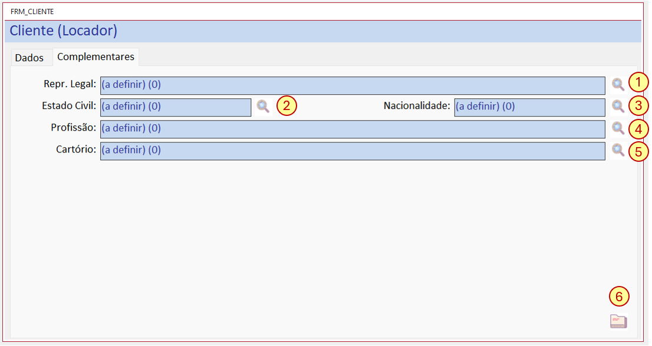Click the 'Estado Civil:' label
652x346 pixels.
[x=69, y=106]
